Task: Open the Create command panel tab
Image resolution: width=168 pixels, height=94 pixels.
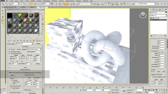Action: pos(150,10)
